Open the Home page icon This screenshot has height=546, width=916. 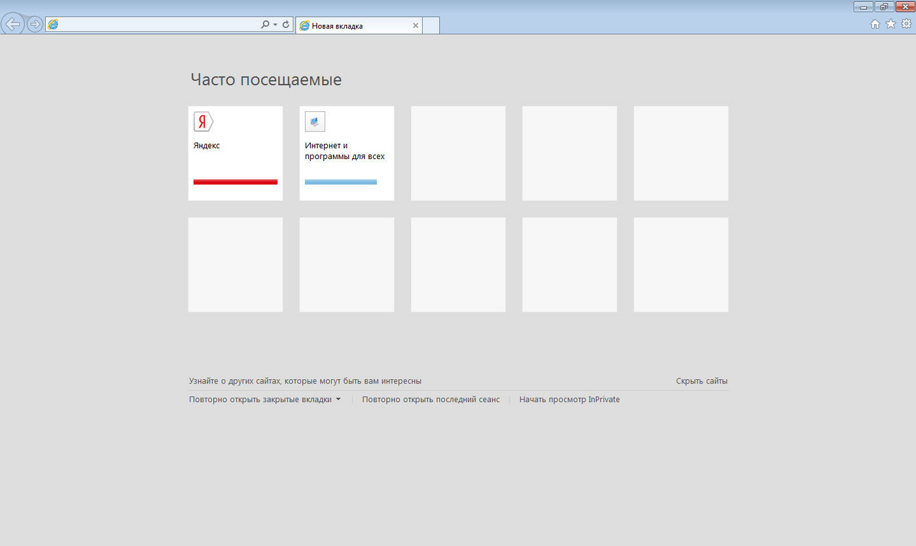click(875, 24)
